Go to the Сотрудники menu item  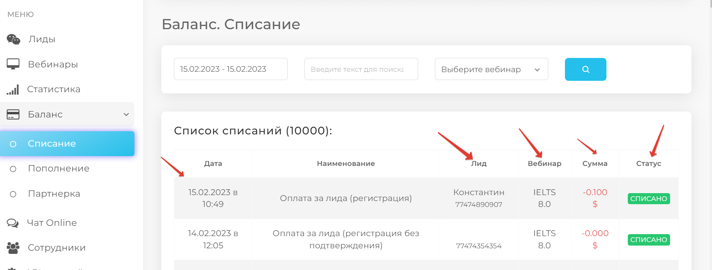(57, 248)
